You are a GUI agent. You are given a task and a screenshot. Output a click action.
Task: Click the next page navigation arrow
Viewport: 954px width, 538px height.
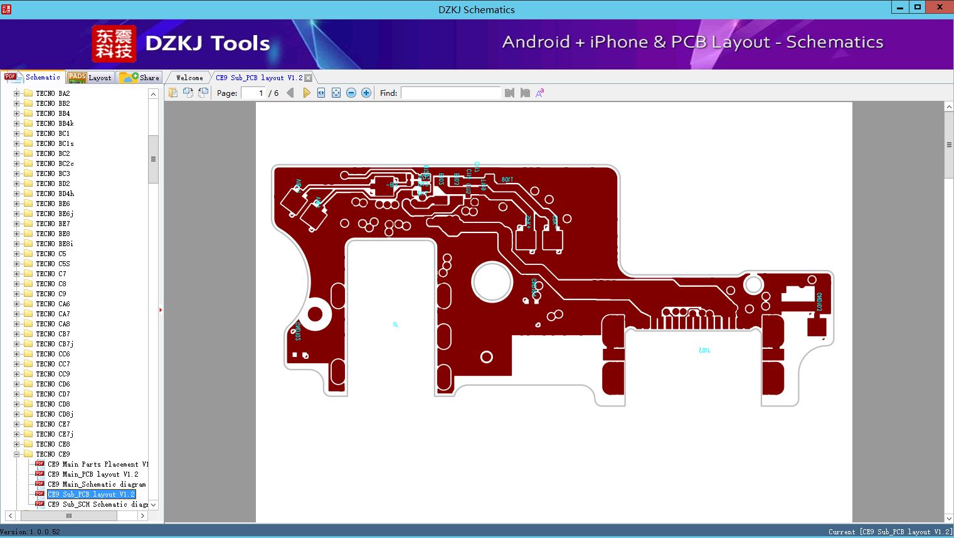pos(306,92)
